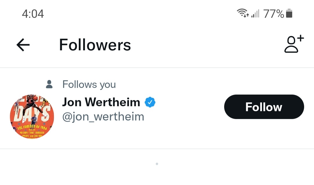Screen dimensions: 314x185
Task: Tap the loading dot below the list
Action: (157, 164)
